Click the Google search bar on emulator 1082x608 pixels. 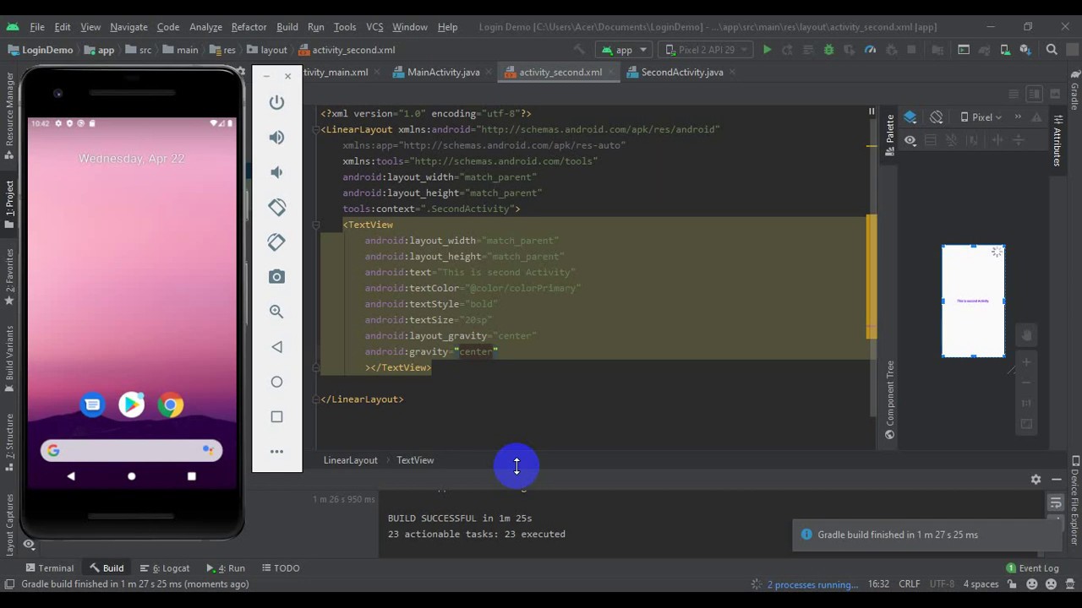(x=131, y=451)
